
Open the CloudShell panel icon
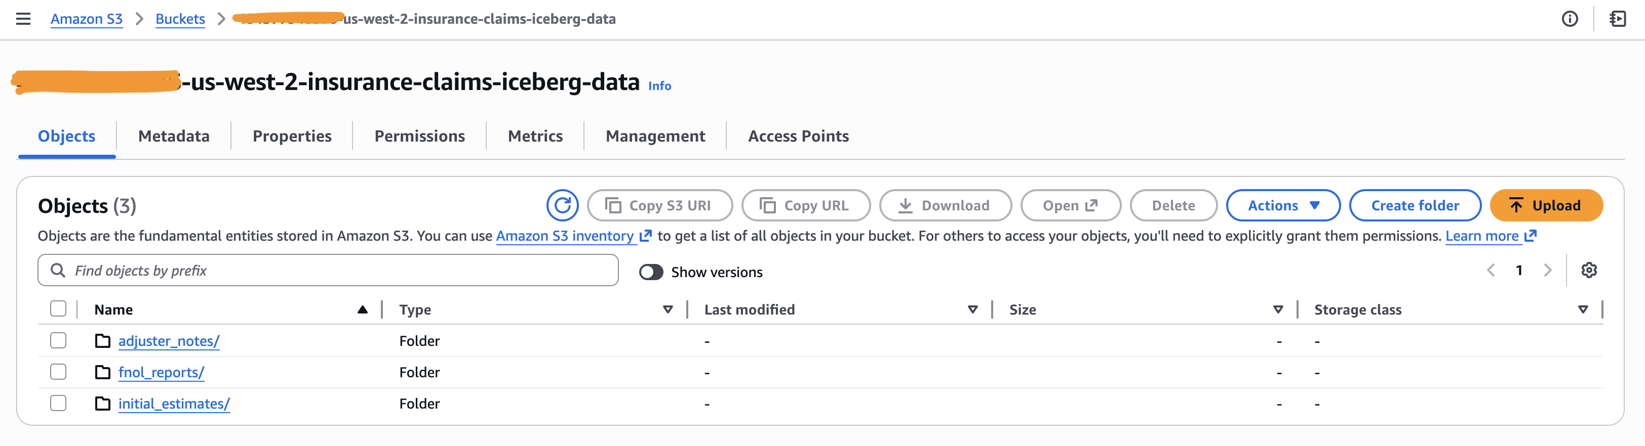click(x=1618, y=19)
